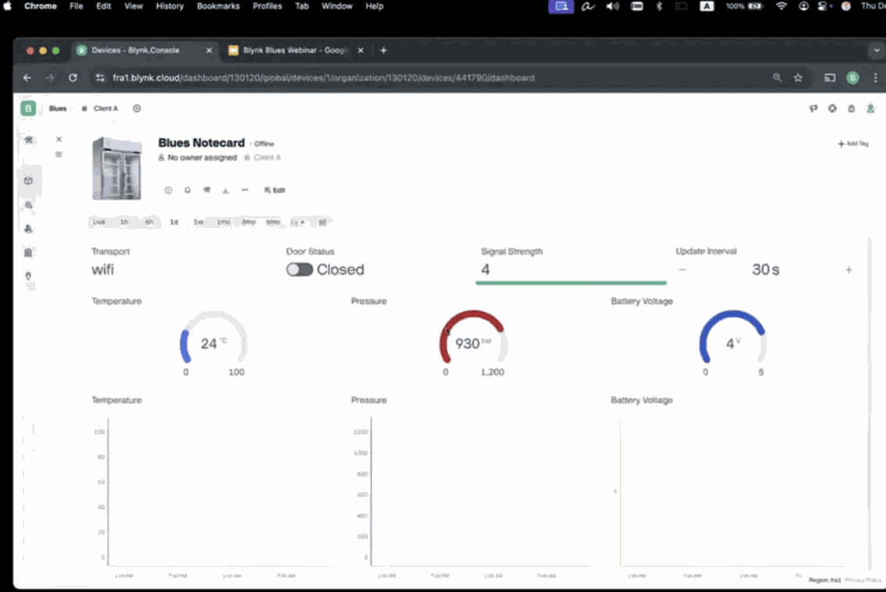Open a new browser tab
886x592 pixels.
coord(383,50)
